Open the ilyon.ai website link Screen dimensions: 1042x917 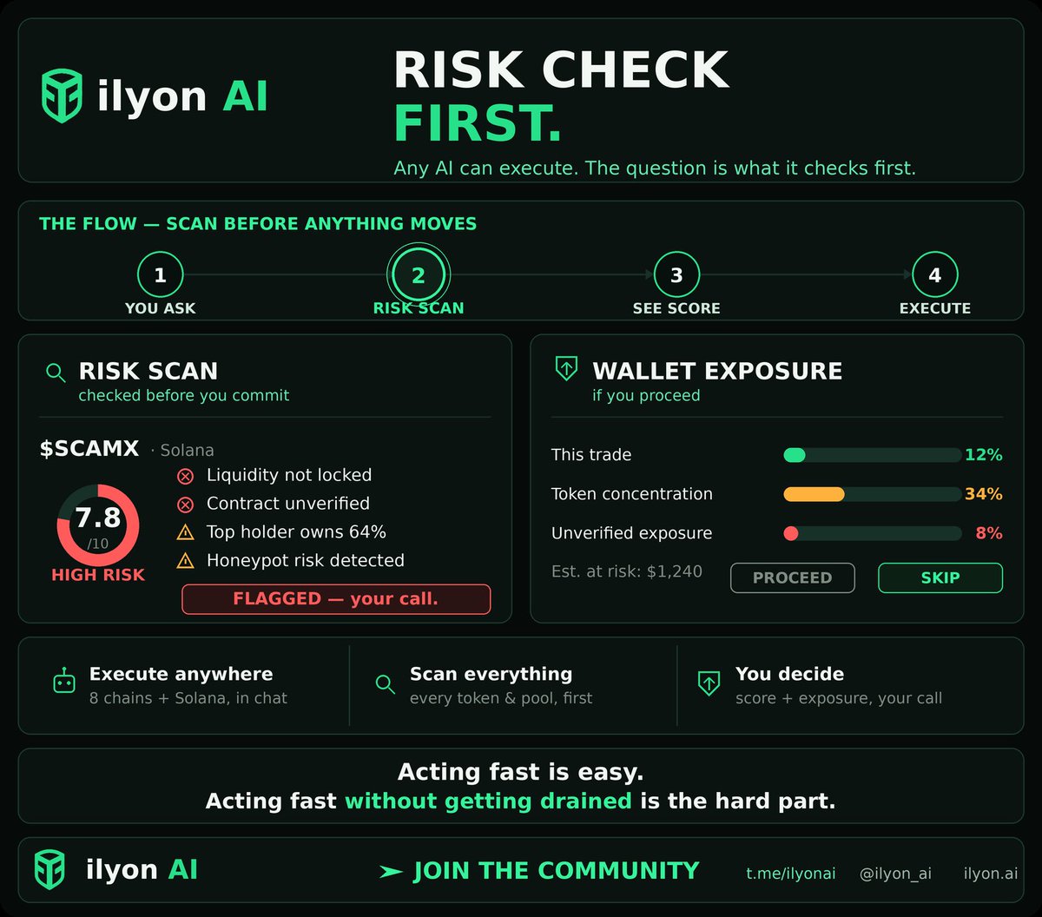click(991, 874)
